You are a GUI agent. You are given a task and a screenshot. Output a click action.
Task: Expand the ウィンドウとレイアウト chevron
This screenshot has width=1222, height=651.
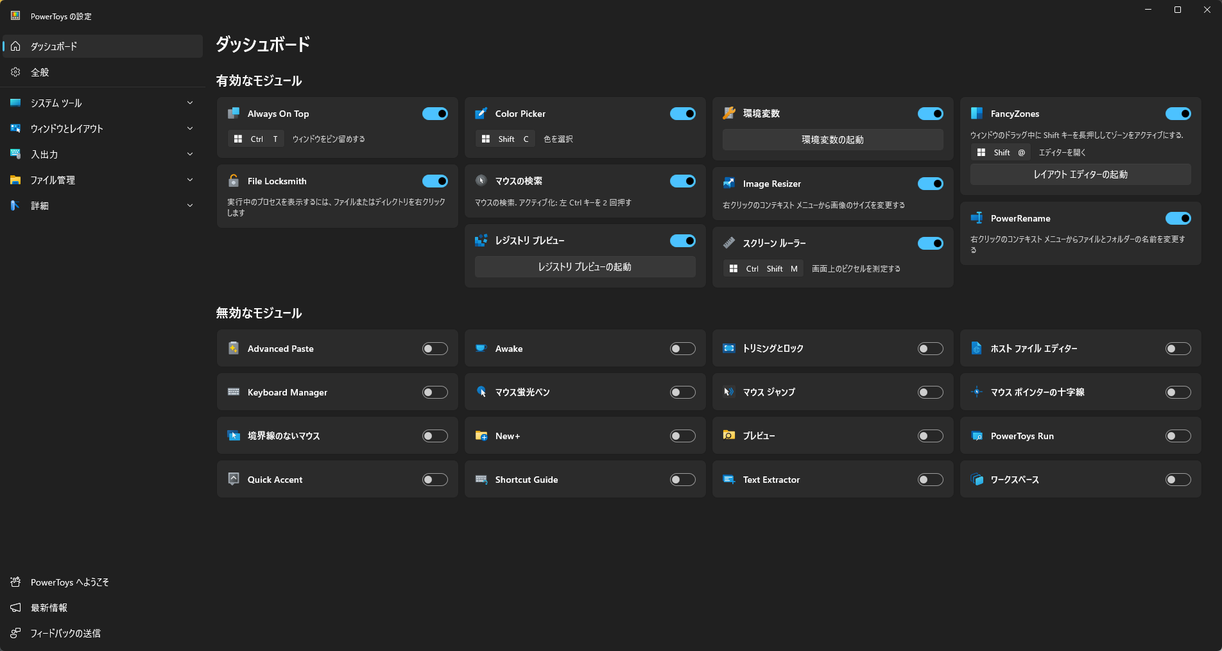(190, 128)
